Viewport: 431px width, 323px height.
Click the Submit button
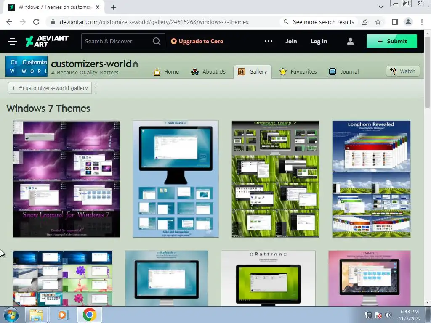click(x=392, y=41)
